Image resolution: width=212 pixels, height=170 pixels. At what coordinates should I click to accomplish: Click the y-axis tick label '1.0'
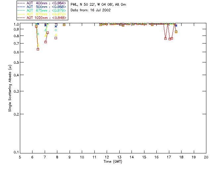pyautogui.click(x=16, y=24)
